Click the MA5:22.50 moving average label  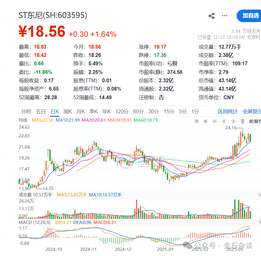click(43, 120)
